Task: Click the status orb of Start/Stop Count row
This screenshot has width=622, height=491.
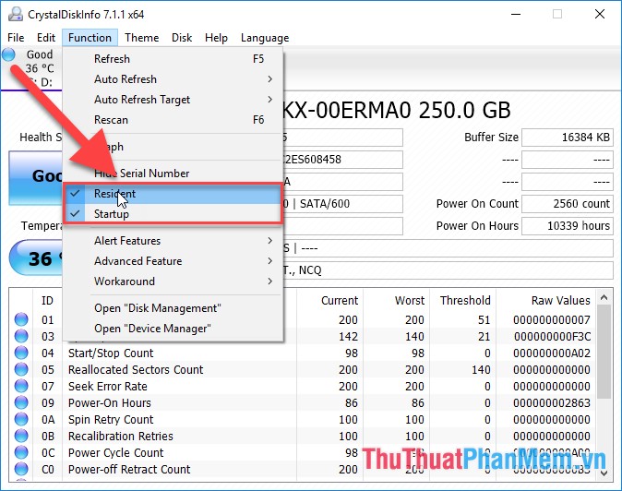Action: 21,353
